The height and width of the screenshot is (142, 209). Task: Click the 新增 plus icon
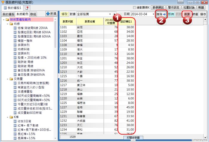click(x=48, y=14)
